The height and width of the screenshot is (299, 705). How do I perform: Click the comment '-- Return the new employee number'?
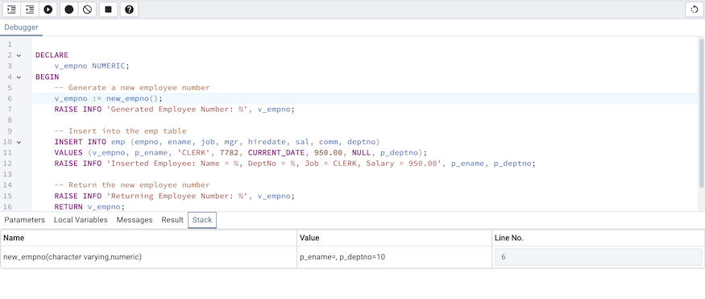(132, 185)
